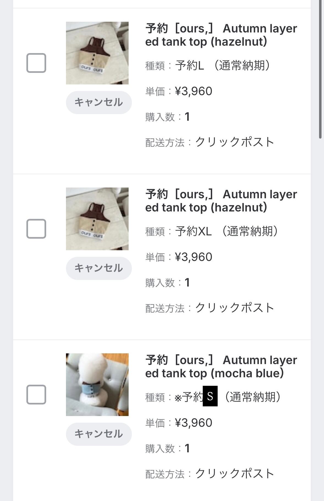Click the 予約XL (通常納期) variant text
This screenshot has height=501, width=324.
point(226,232)
